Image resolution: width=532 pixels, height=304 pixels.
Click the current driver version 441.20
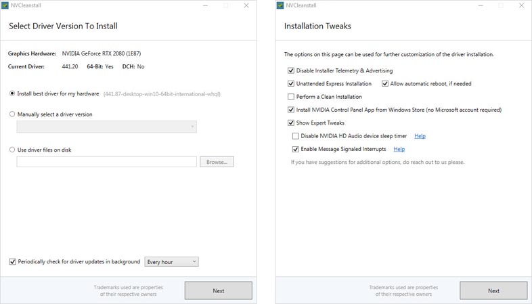click(70, 66)
